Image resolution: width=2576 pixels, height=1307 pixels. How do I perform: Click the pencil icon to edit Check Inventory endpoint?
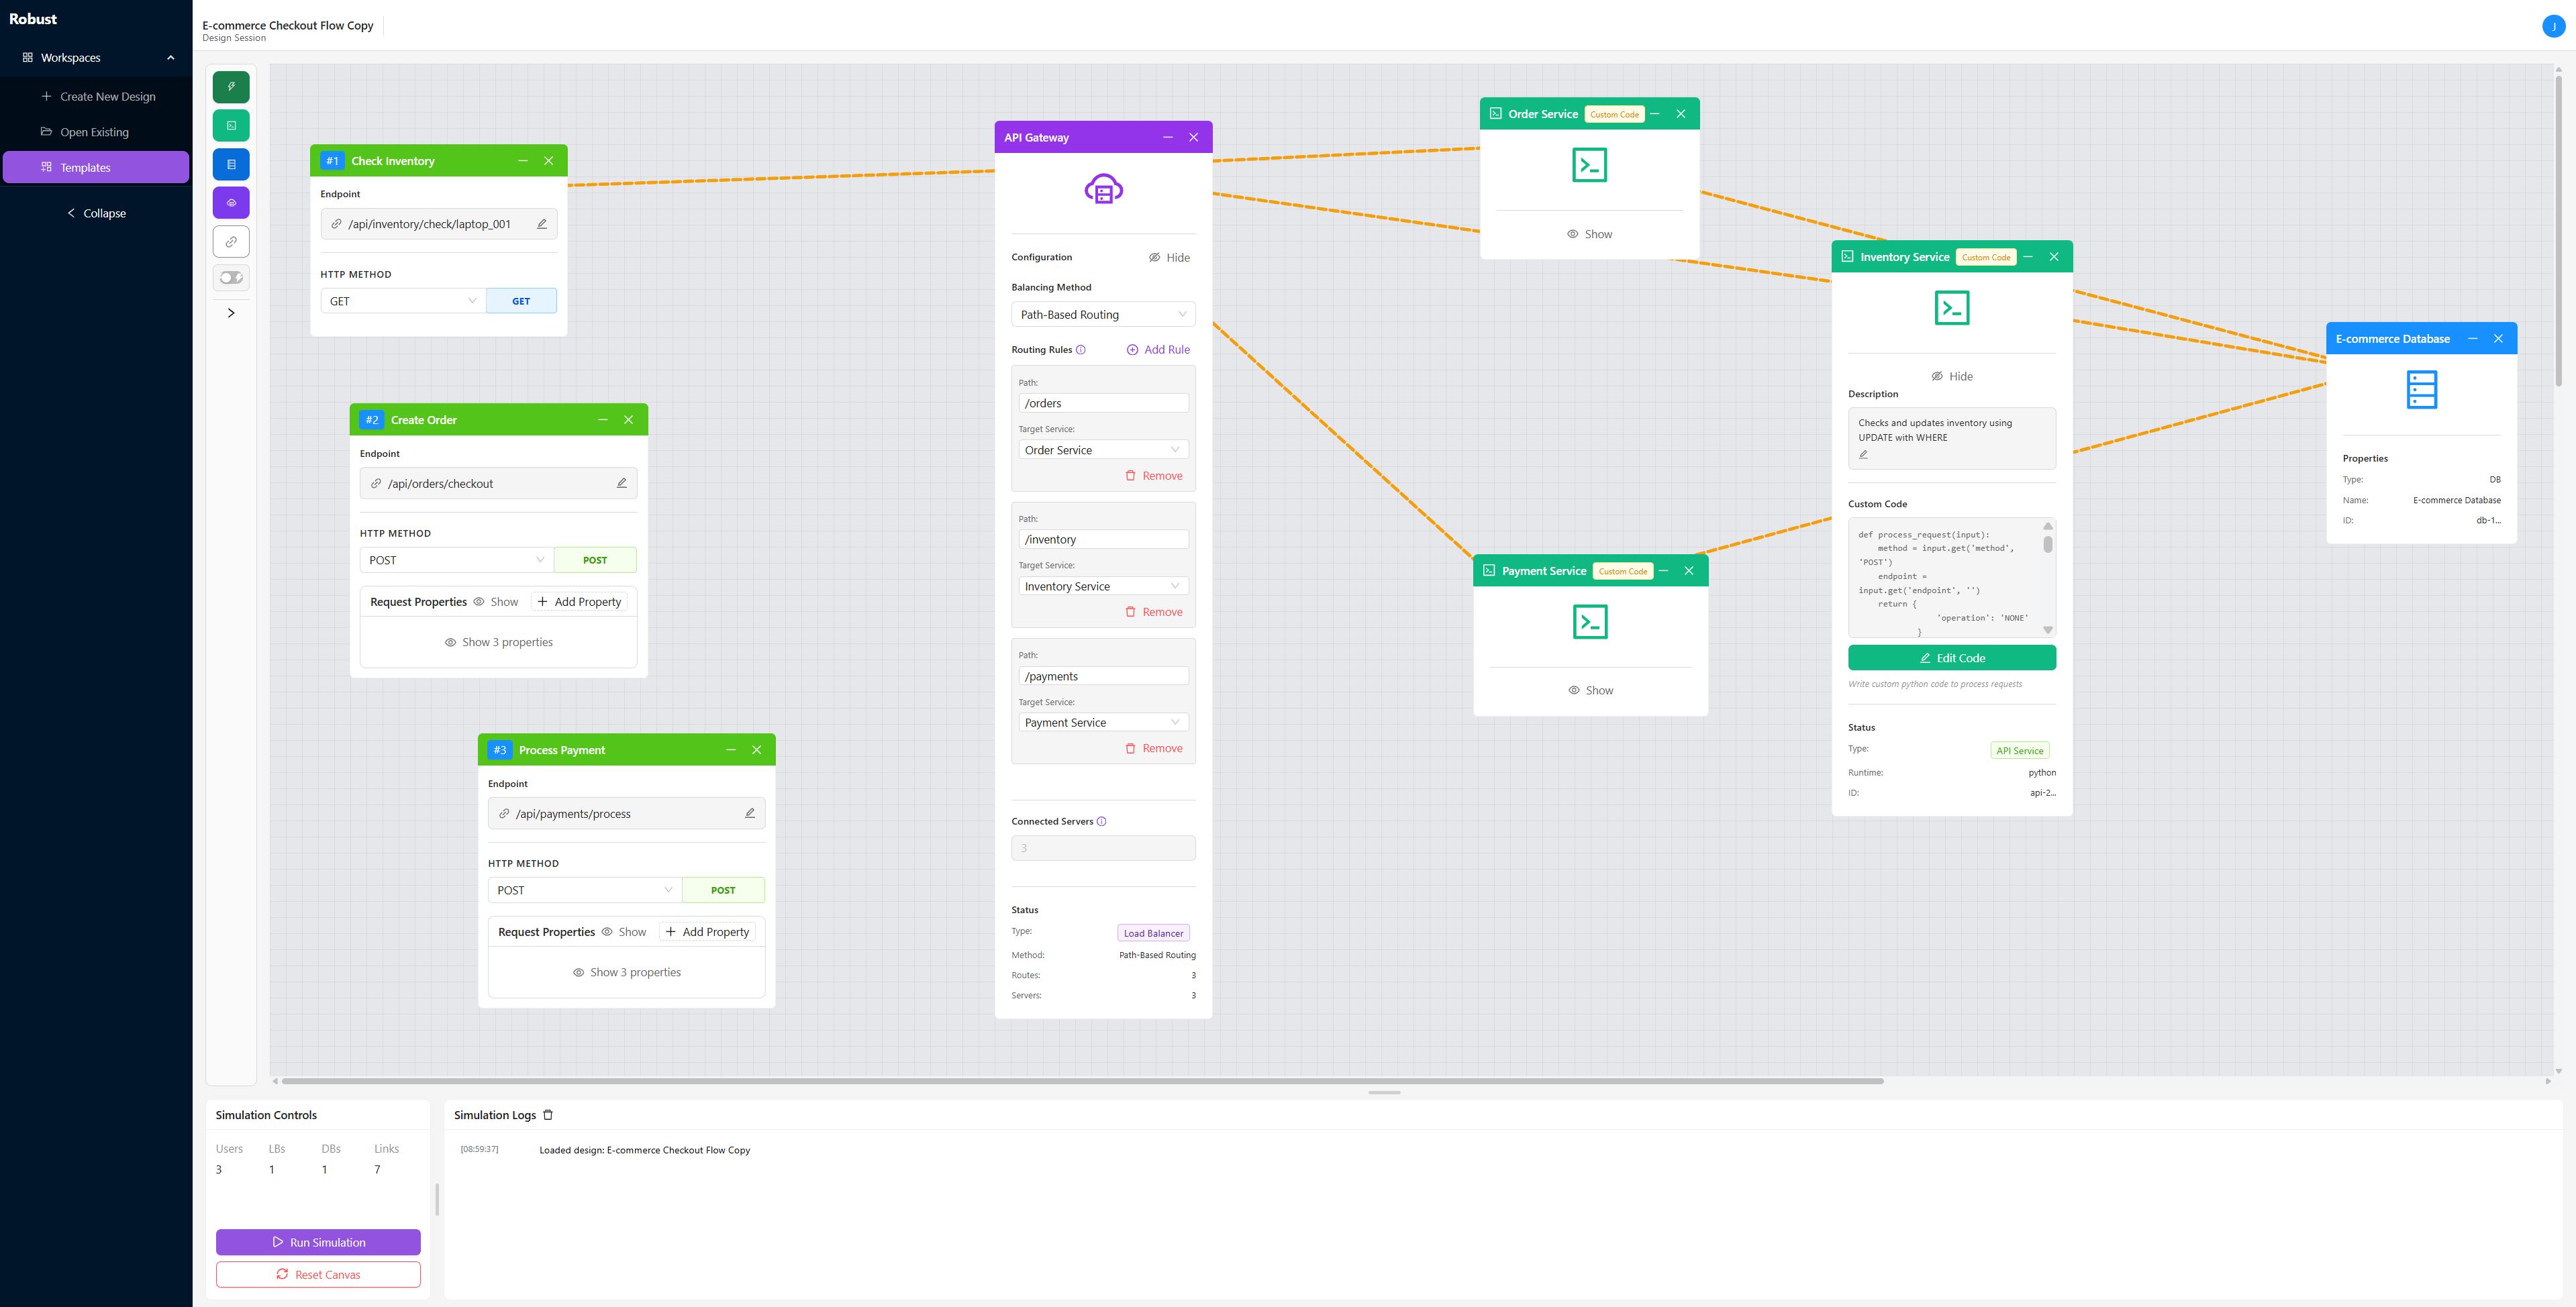541,224
